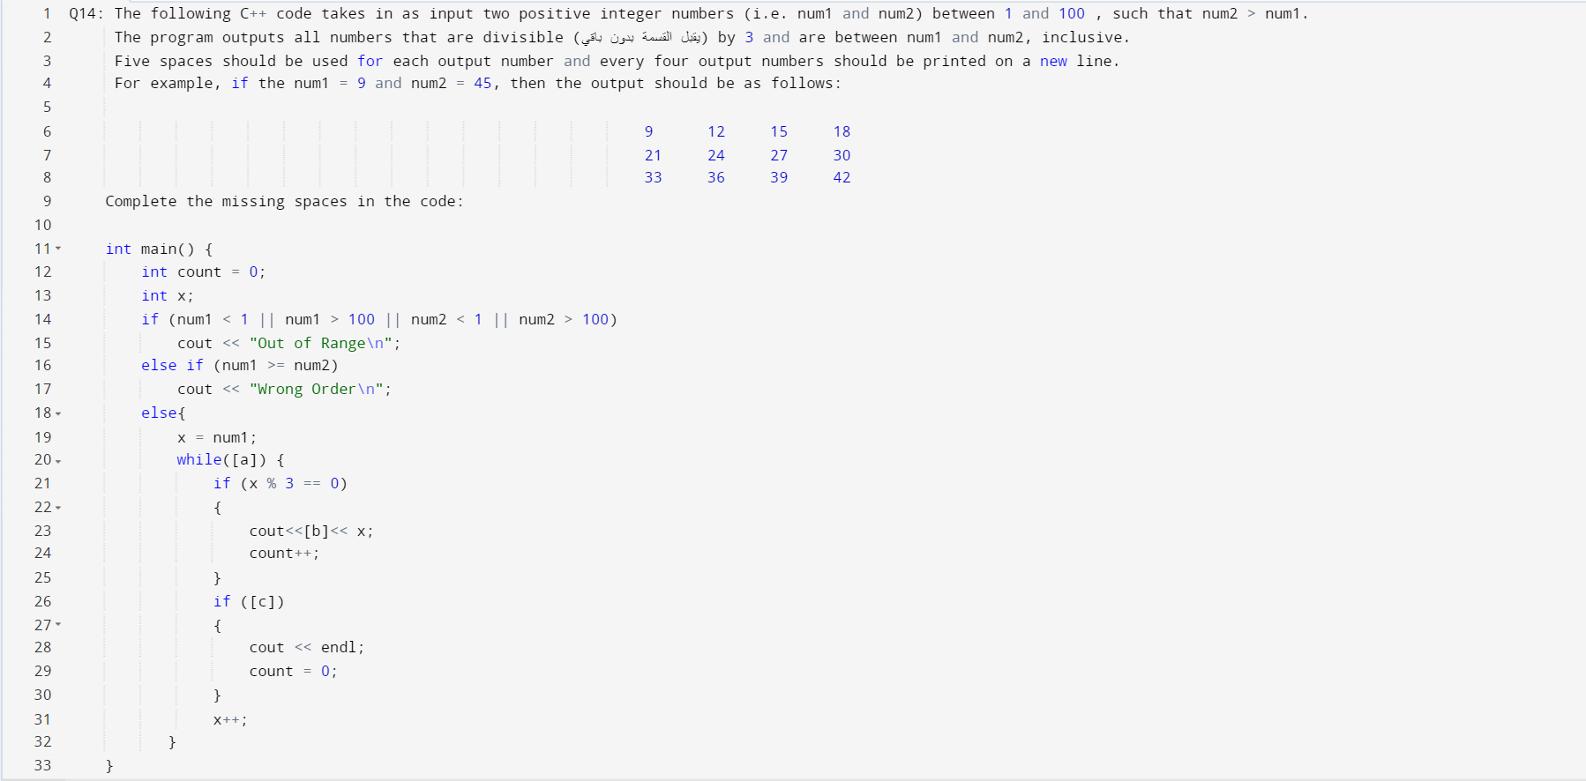Screen dimensions: 1586x781
Task: Click line number 1 in the gutter
Action: (47, 13)
